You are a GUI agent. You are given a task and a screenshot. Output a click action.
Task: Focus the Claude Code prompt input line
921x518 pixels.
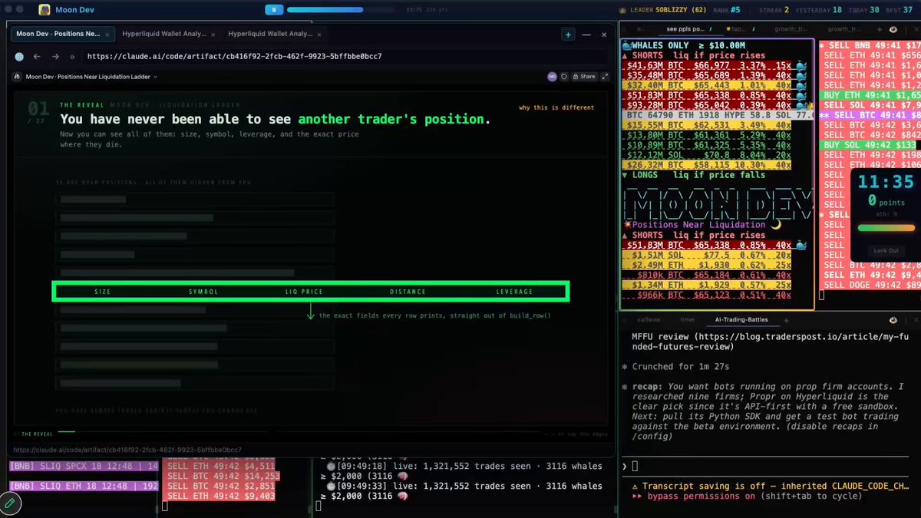769,466
